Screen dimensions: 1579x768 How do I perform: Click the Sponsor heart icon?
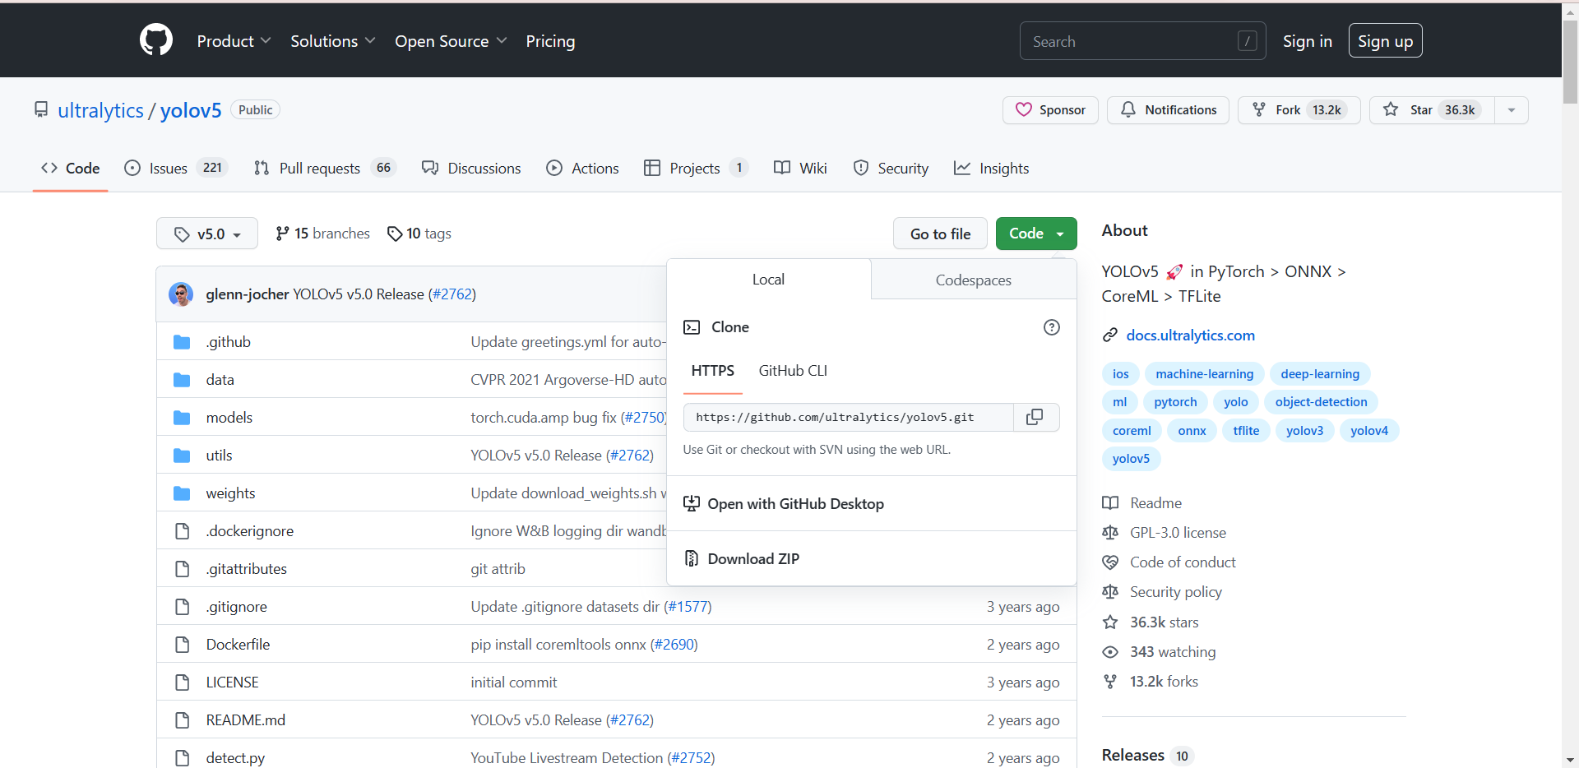(1023, 109)
